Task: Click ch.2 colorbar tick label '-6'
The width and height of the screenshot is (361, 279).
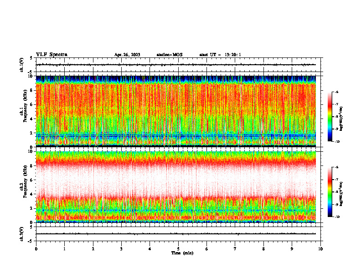Action: click(336, 167)
